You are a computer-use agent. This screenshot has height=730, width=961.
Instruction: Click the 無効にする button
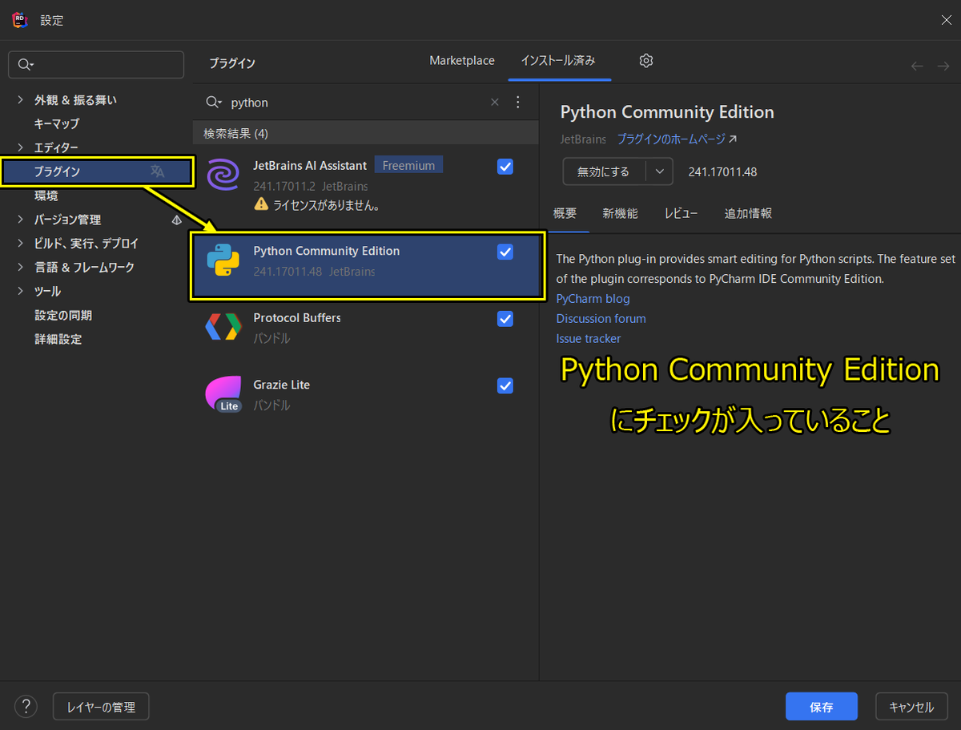point(604,171)
